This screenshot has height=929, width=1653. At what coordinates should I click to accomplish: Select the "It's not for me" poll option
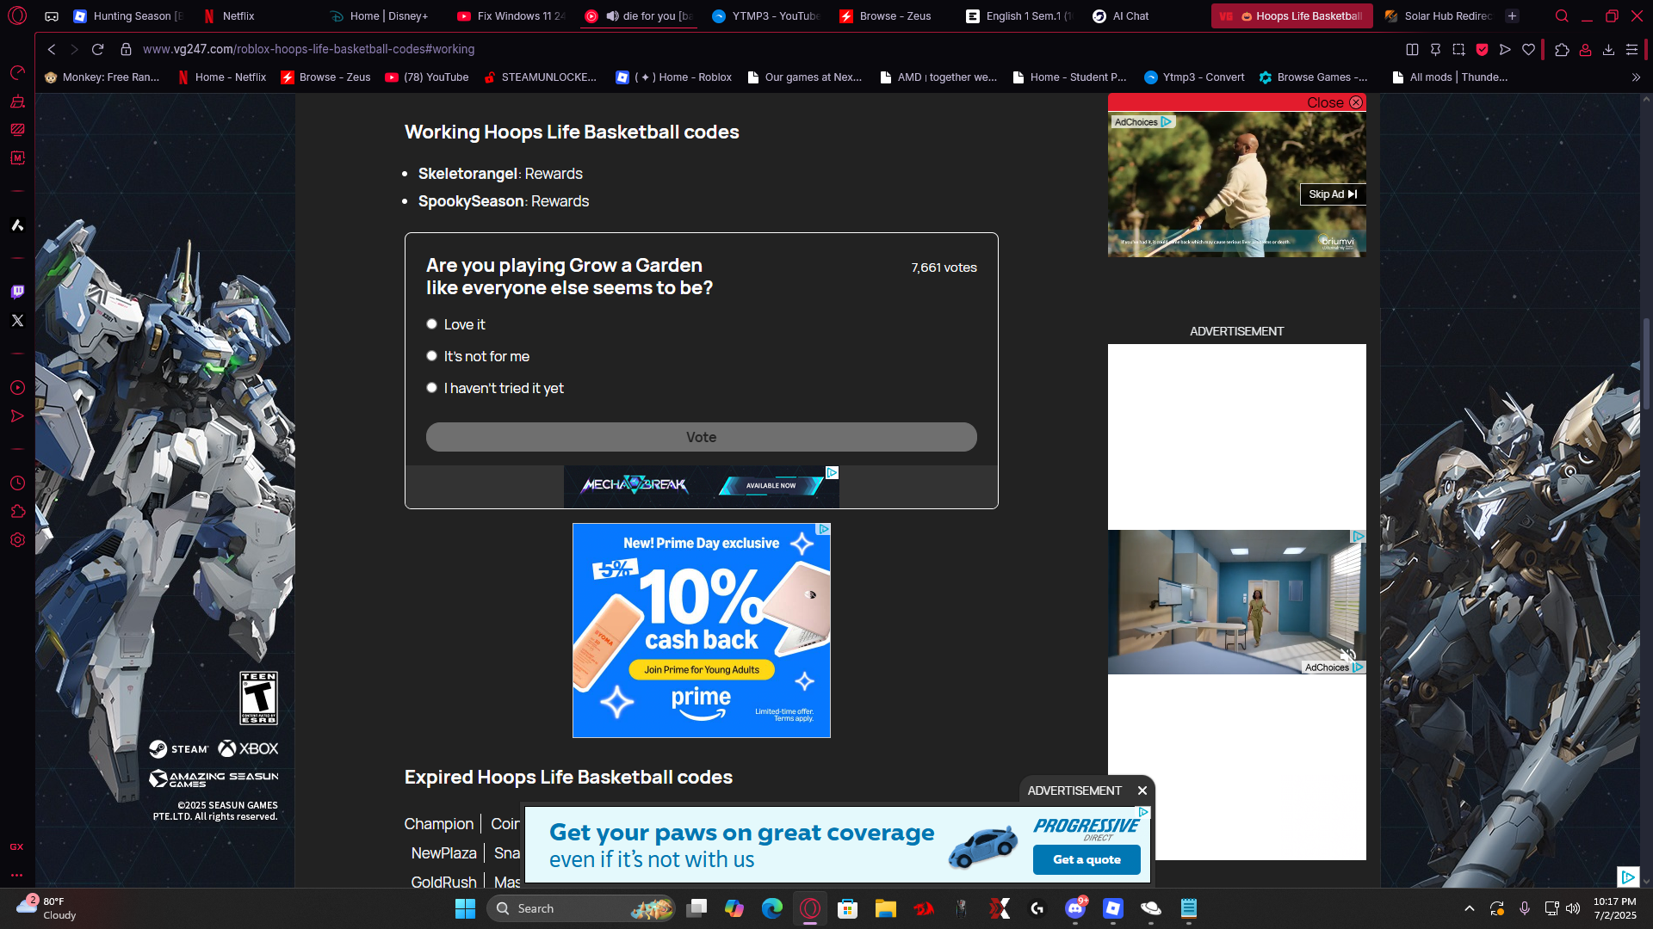[432, 356]
